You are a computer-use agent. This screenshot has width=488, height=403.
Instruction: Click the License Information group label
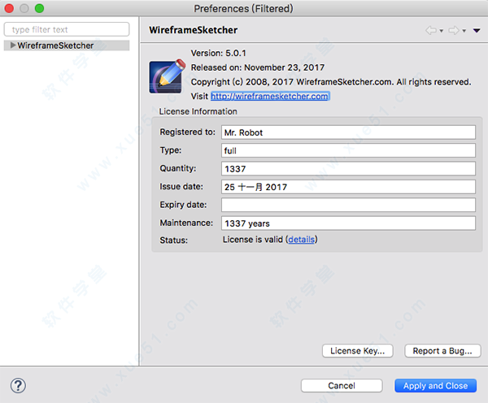click(198, 111)
